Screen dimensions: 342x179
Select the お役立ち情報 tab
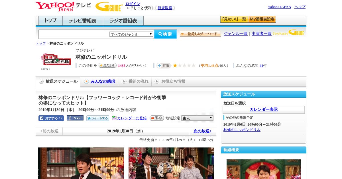coord(170,82)
